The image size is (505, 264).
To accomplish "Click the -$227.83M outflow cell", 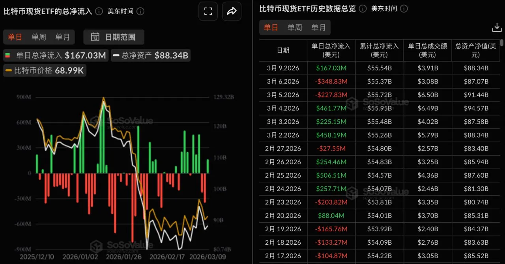I will tap(331, 95).
